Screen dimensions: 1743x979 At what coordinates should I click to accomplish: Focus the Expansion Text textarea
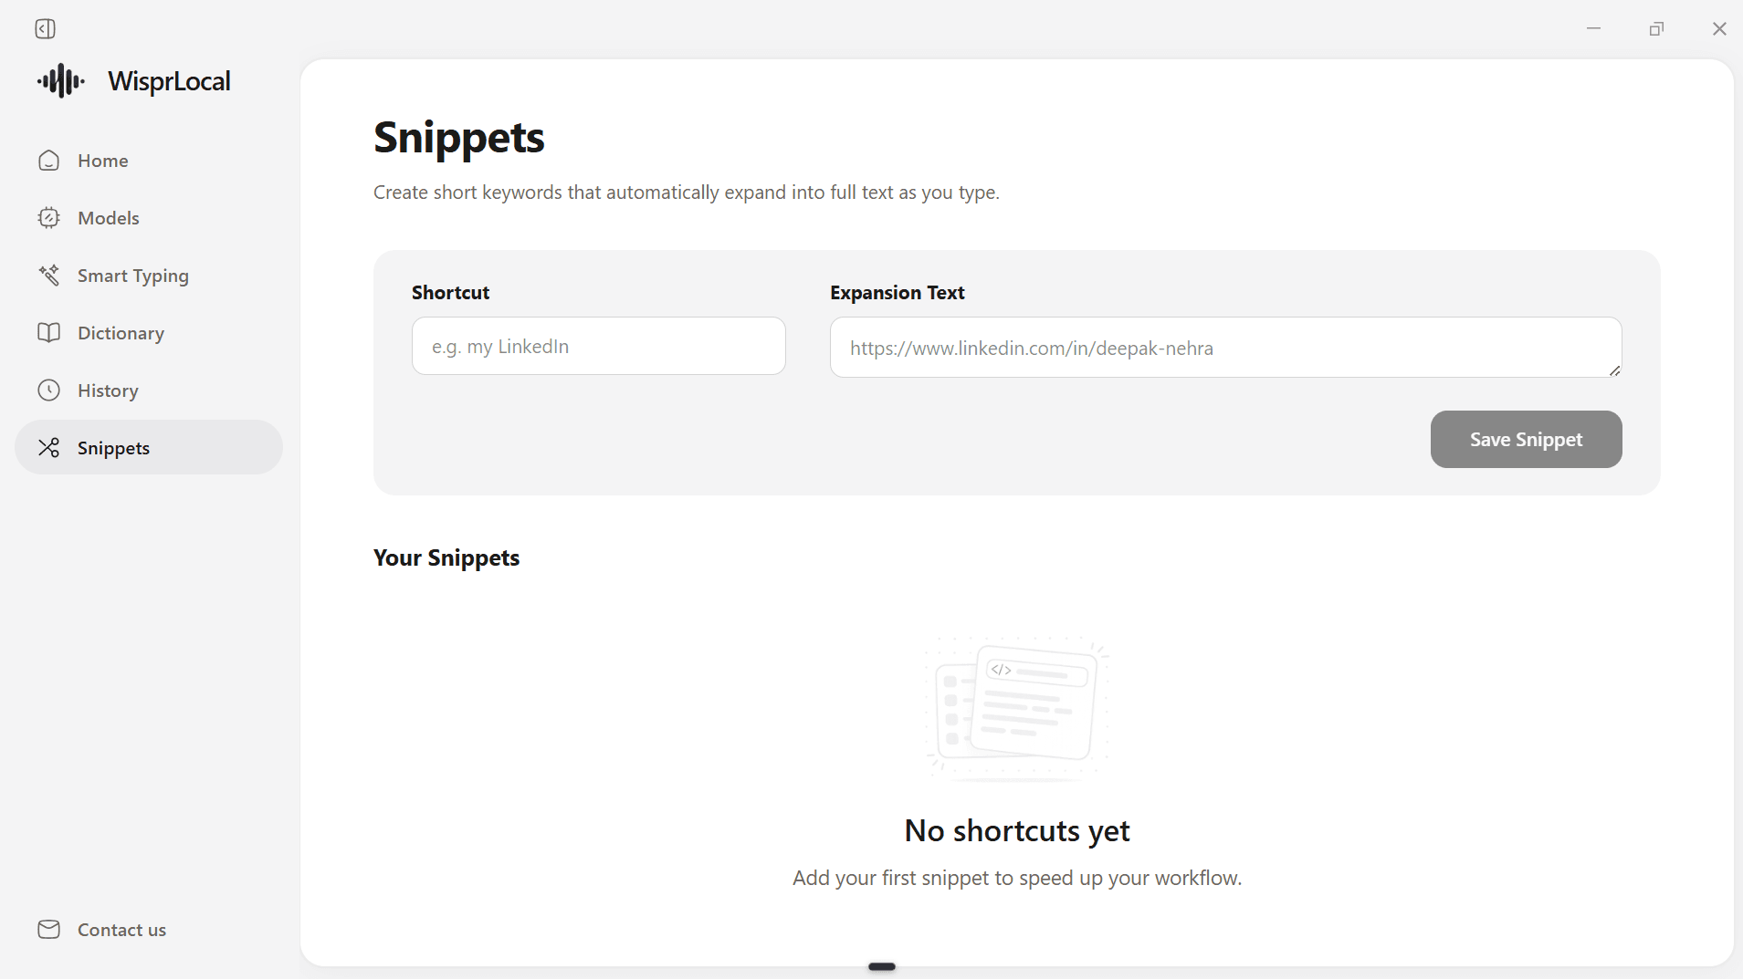[1225, 348]
